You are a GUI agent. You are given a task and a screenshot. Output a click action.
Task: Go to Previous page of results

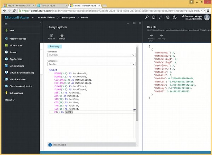click(151, 36)
